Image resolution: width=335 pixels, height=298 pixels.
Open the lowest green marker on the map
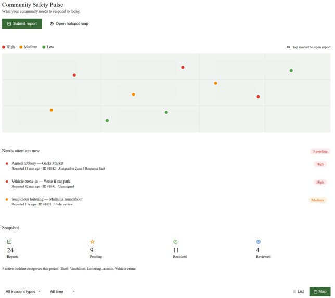tap(107, 121)
